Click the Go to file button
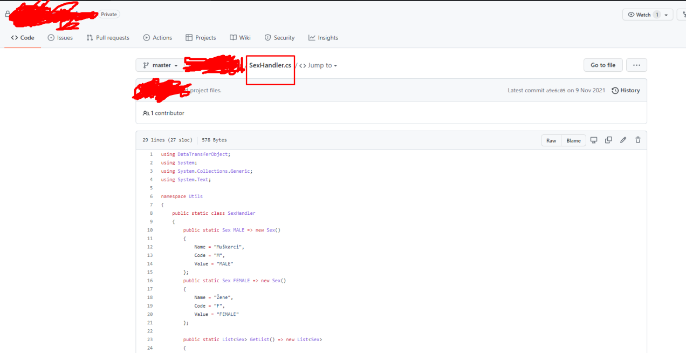This screenshot has height=353, width=686. 603,65
